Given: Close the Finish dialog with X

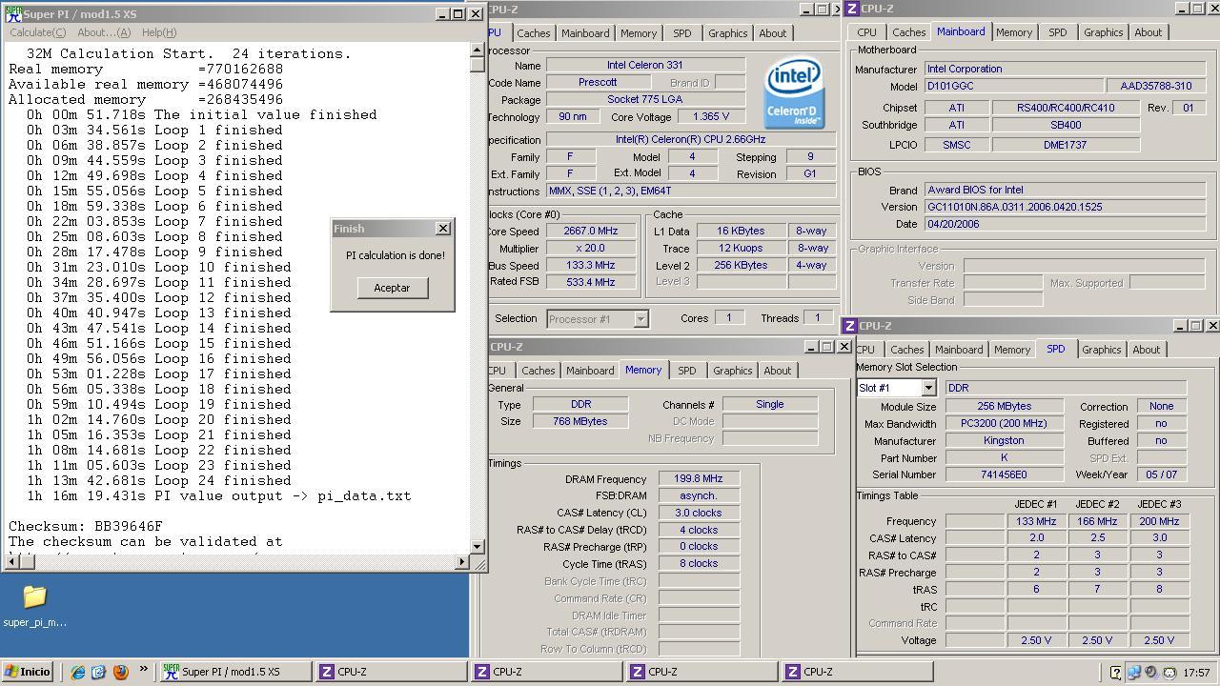Looking at the screenshot, I should [442, 229].
